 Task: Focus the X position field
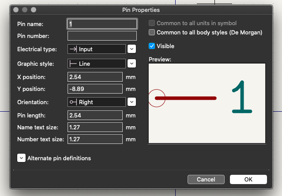click(x=95, y=77)
